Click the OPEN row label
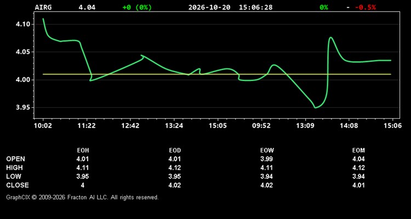The width and height of the screenshot is (411, 219). click(x=15, y=159)
